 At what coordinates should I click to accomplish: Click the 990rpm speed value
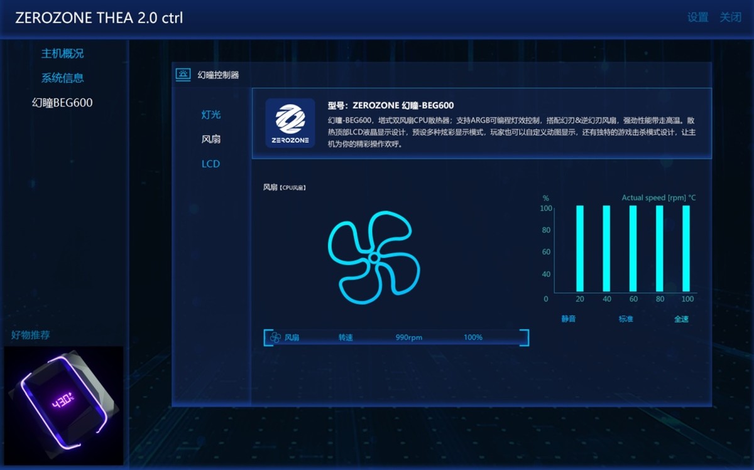(x=408, y=338)
